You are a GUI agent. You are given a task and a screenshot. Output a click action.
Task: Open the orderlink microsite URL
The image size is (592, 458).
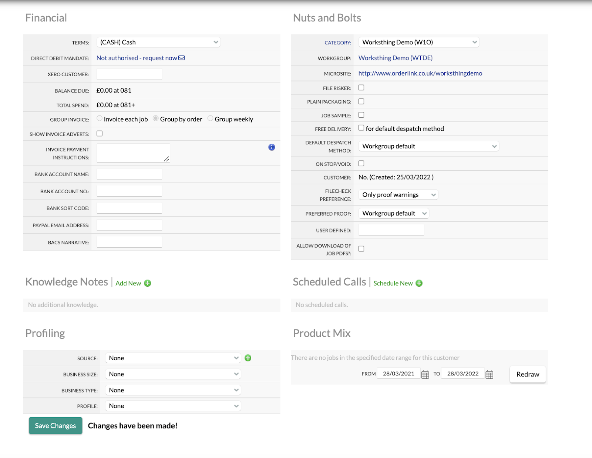pyautogui.click(x=420, y=73)
